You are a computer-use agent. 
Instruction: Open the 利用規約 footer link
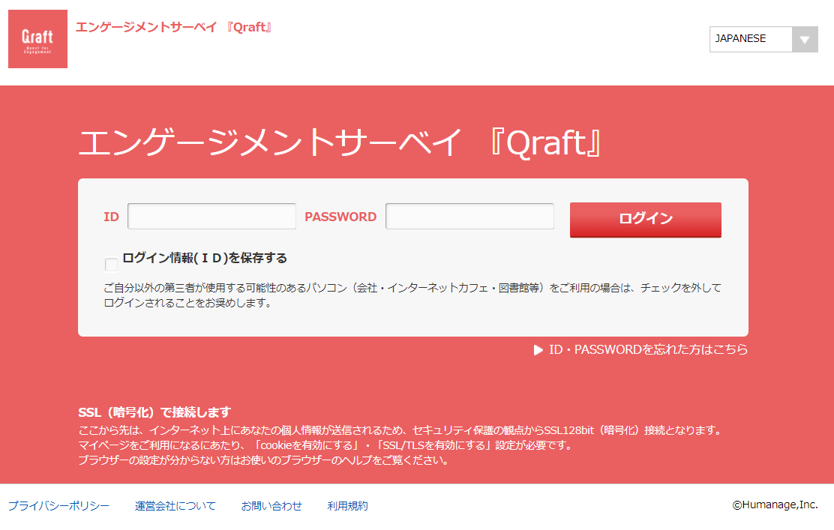pos(347,505)
